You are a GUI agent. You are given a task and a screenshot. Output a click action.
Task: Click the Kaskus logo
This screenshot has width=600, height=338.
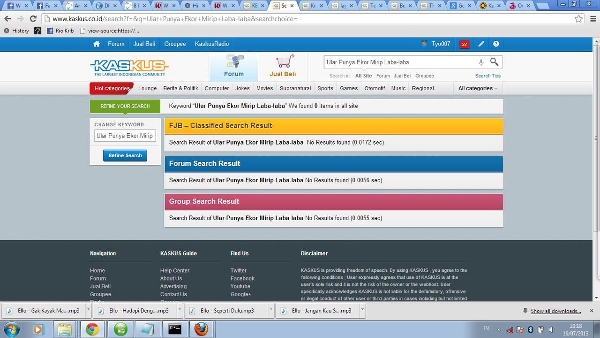129,68
